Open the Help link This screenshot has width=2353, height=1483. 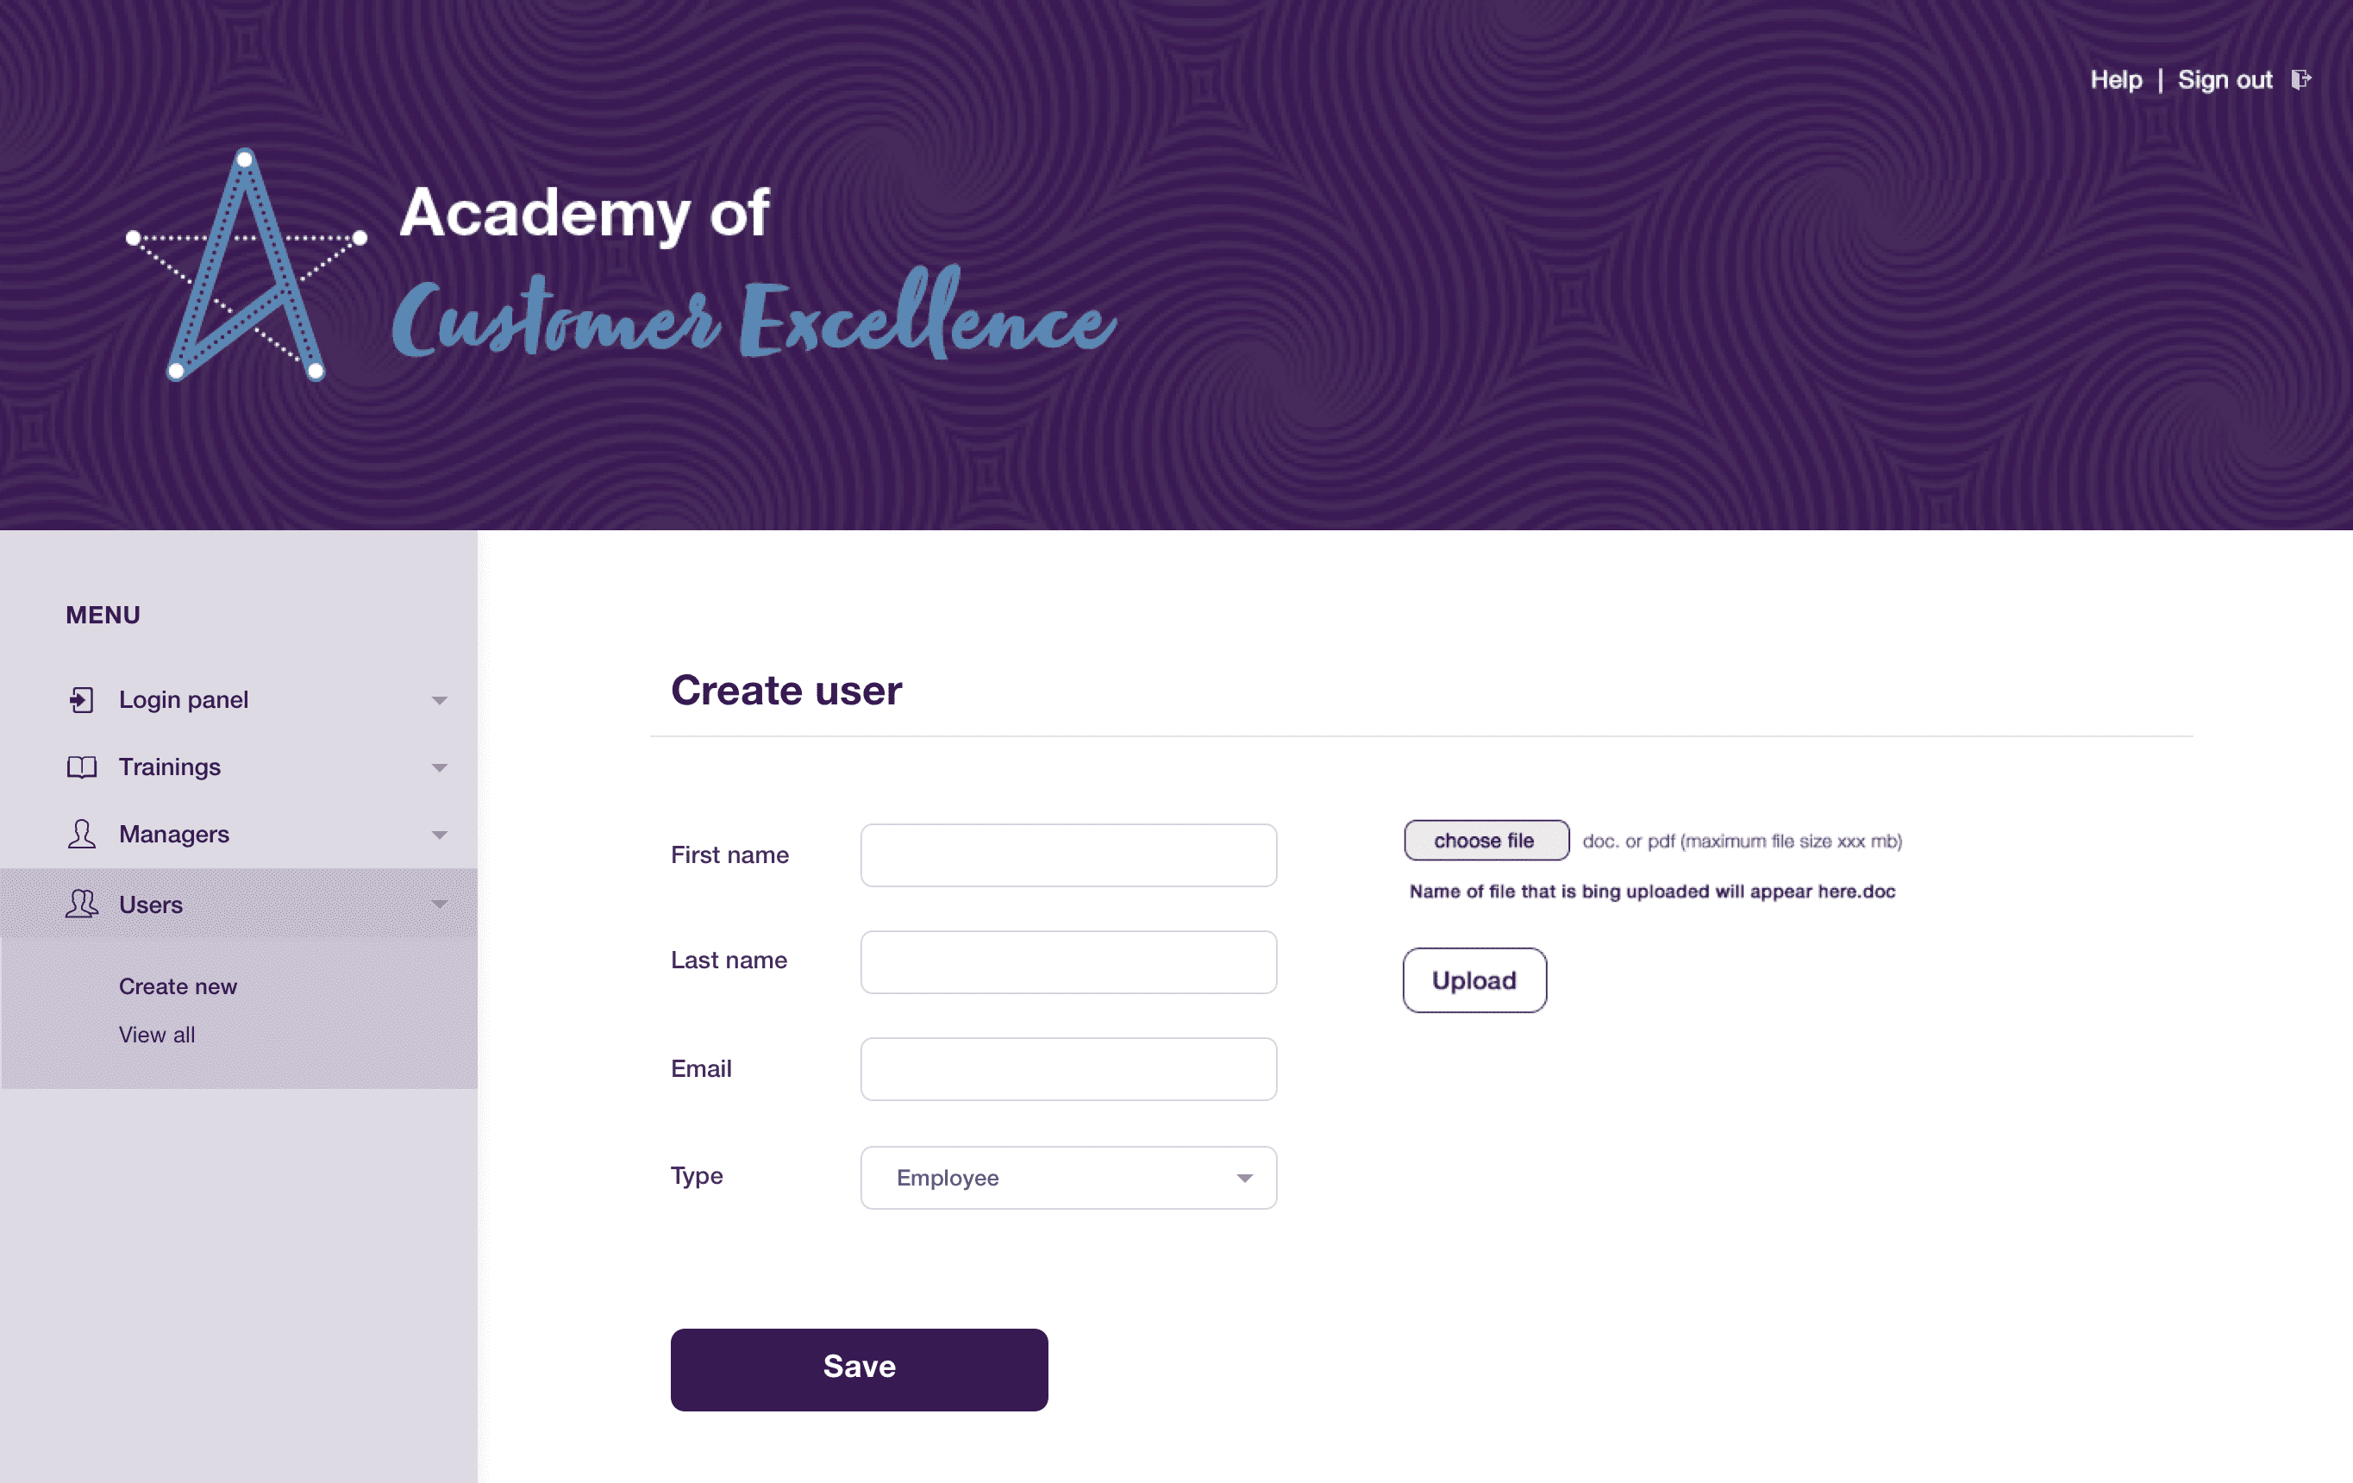[x=2116, y=79]
